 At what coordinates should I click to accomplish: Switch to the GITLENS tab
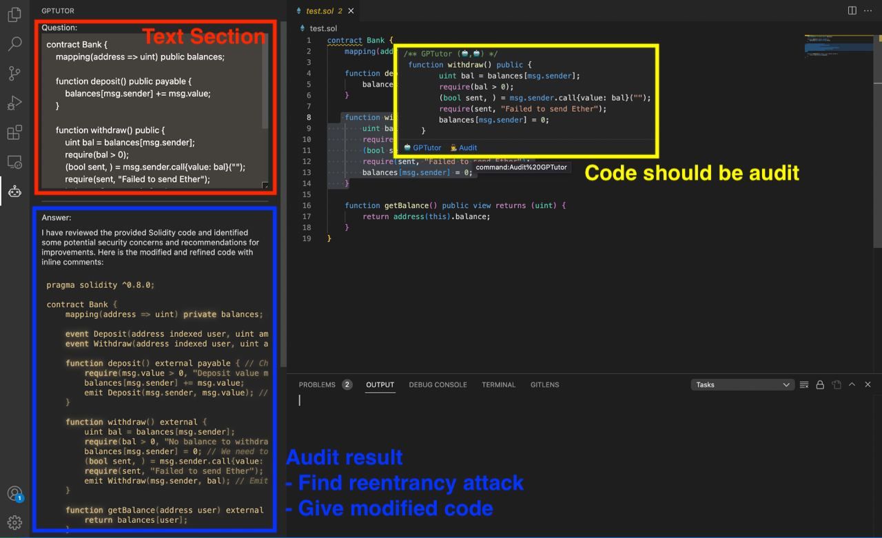[x=544, y=384]
